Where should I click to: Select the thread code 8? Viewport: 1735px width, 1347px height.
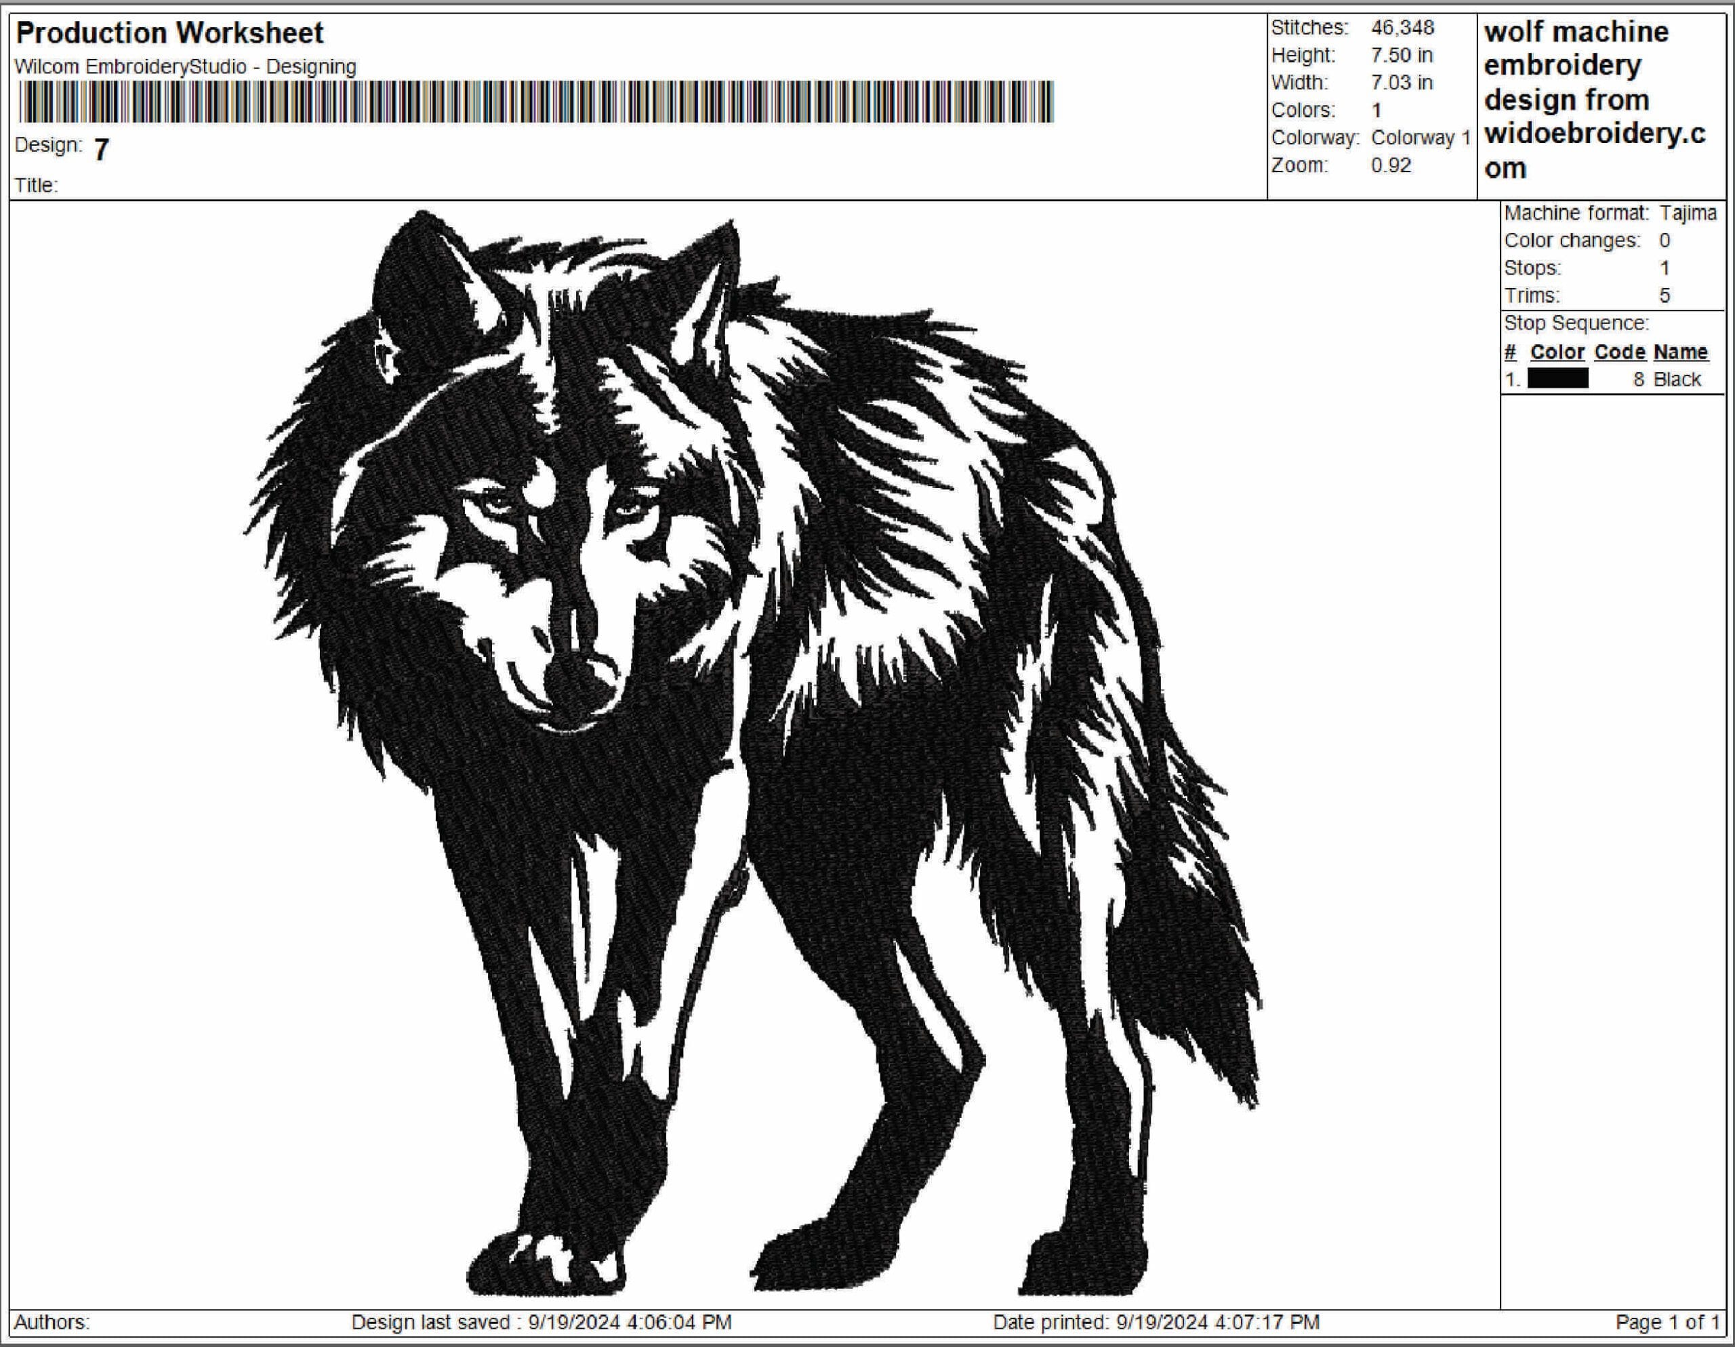[x=1638, y=380]
